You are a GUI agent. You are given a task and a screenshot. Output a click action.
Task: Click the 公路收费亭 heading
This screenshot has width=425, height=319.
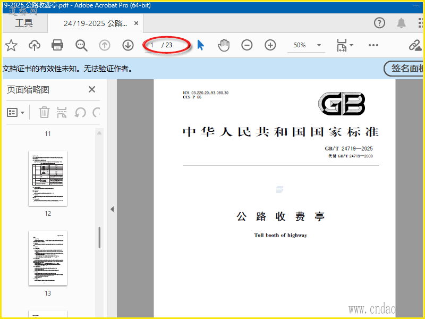tap(280, 216)
